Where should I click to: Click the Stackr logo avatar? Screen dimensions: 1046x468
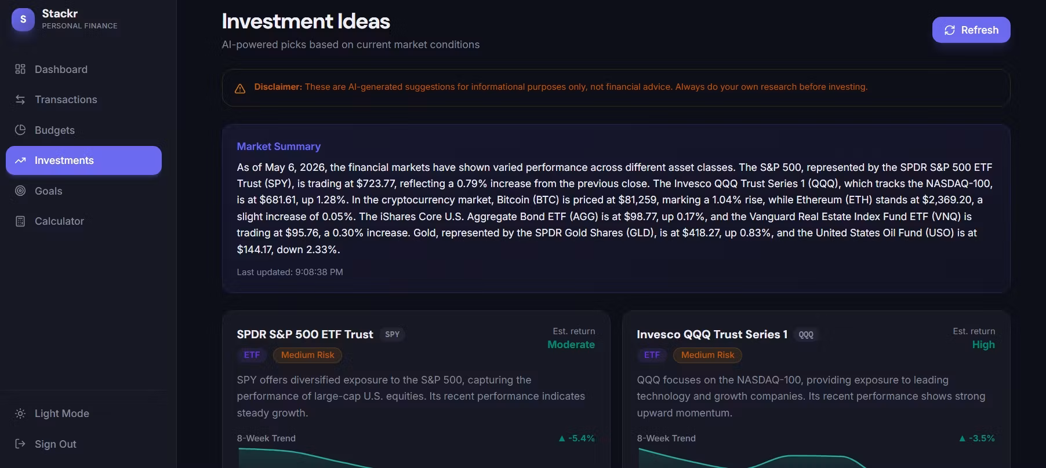(23, 19)
